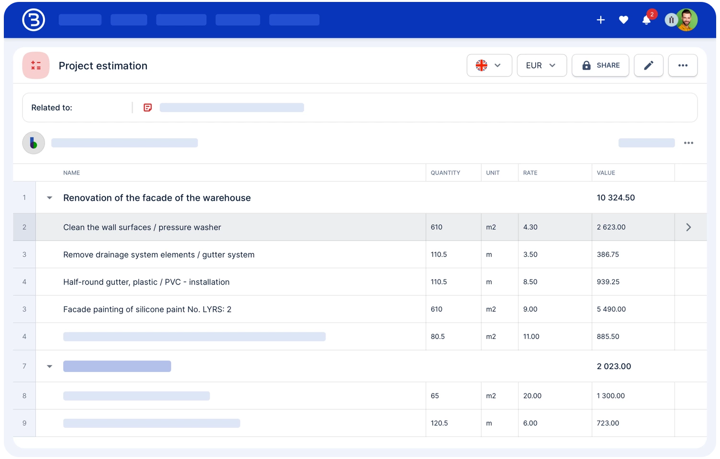Open the row options three-dot menu above table
The width and height of the screenshot is (720, 459).
(x=688, y=143)
